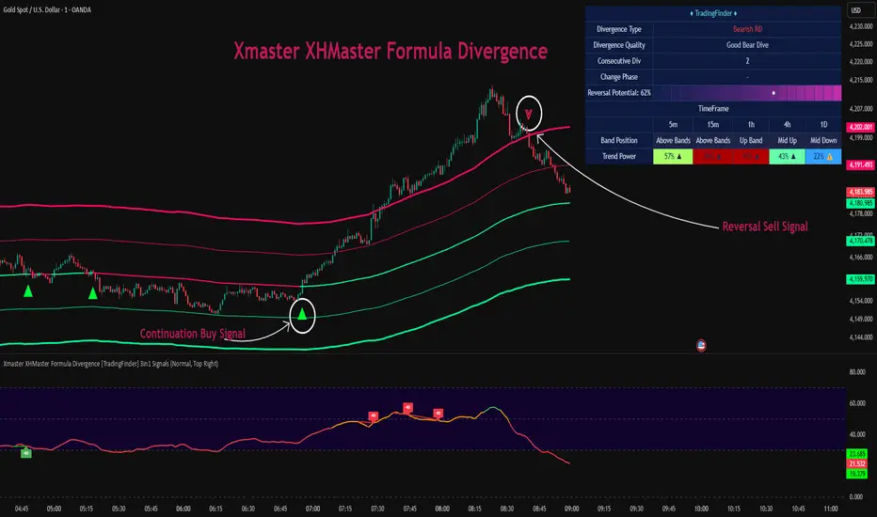This screenshot has height=517, width=877.
Task: Click the 23.685 oscillator value label
Action: [x=857, y=453]
